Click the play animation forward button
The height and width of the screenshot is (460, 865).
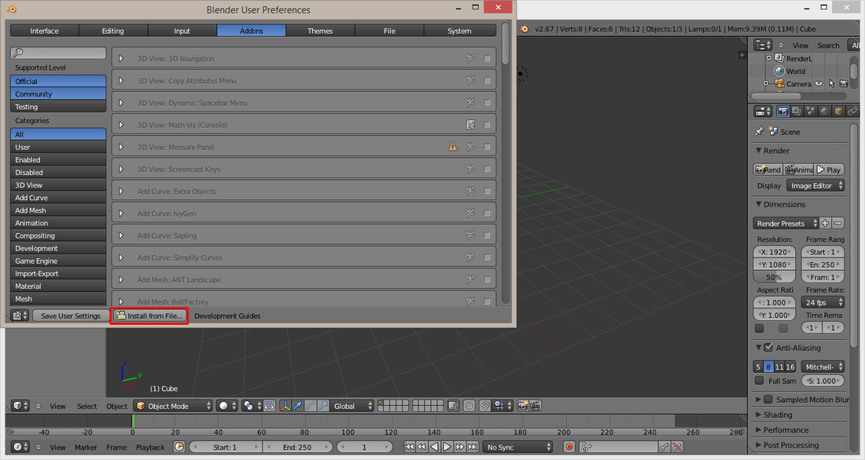[x=447, y=447]
